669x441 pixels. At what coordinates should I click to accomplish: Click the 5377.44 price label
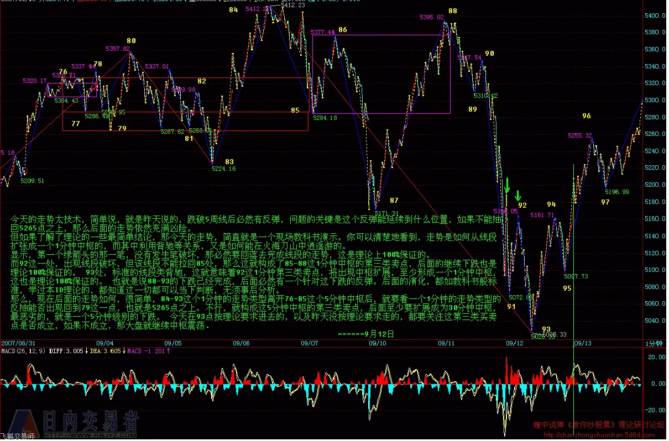click(323, 32)
